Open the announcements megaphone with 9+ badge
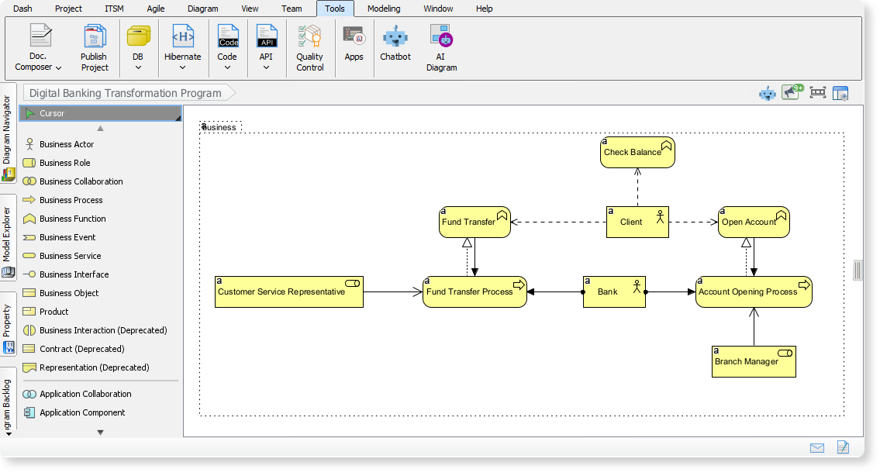This screenshot has height=476, width=880. point(792,92)
